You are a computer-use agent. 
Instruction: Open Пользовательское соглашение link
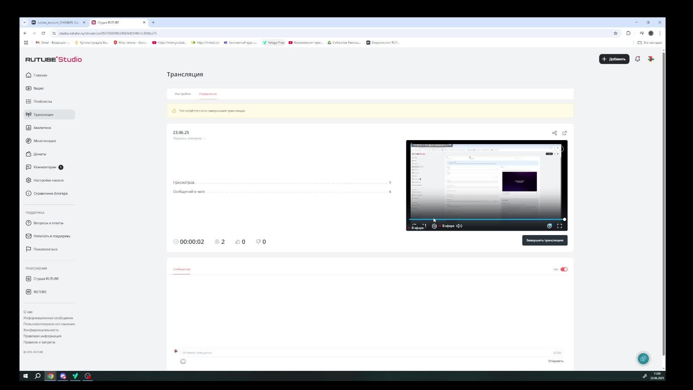(x=49, y=324)
